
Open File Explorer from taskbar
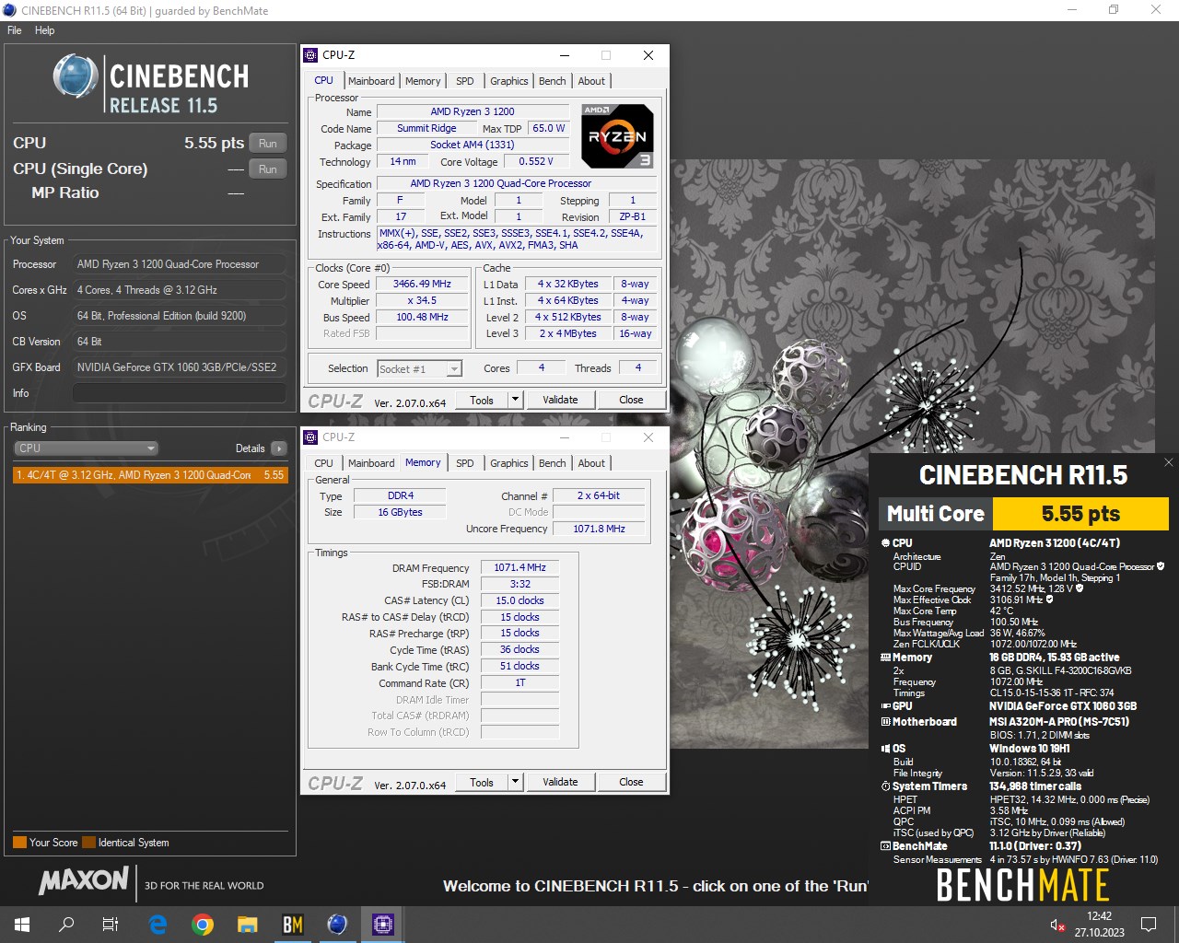[247, 925]
